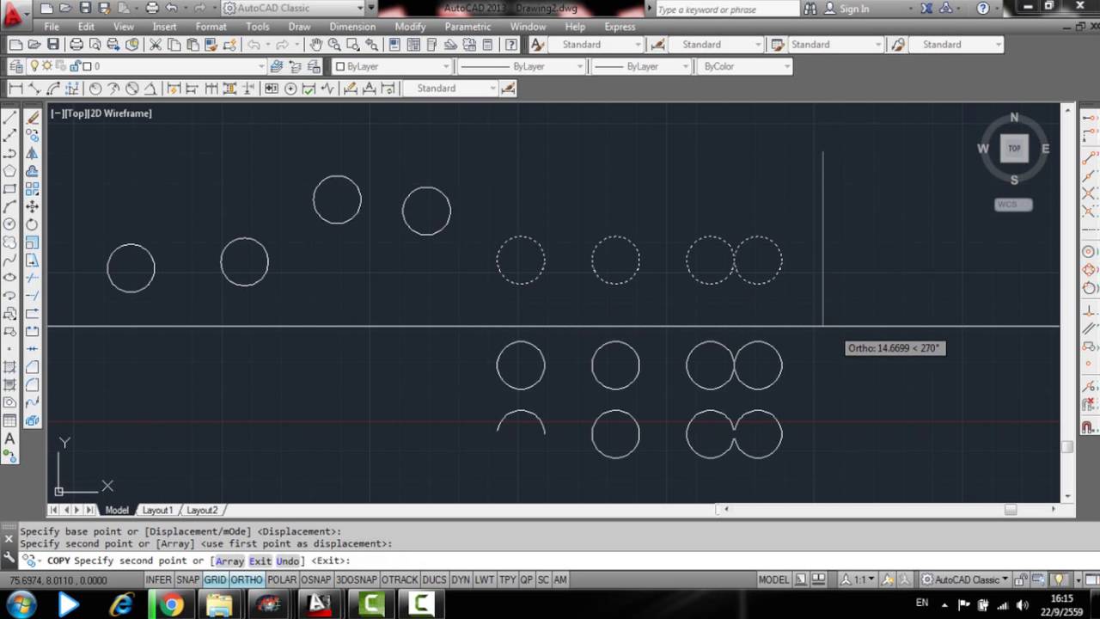This screenshot has width=1100, height=619.
Task: Open the text style Standard dropdown
Action: coord(596,45)
